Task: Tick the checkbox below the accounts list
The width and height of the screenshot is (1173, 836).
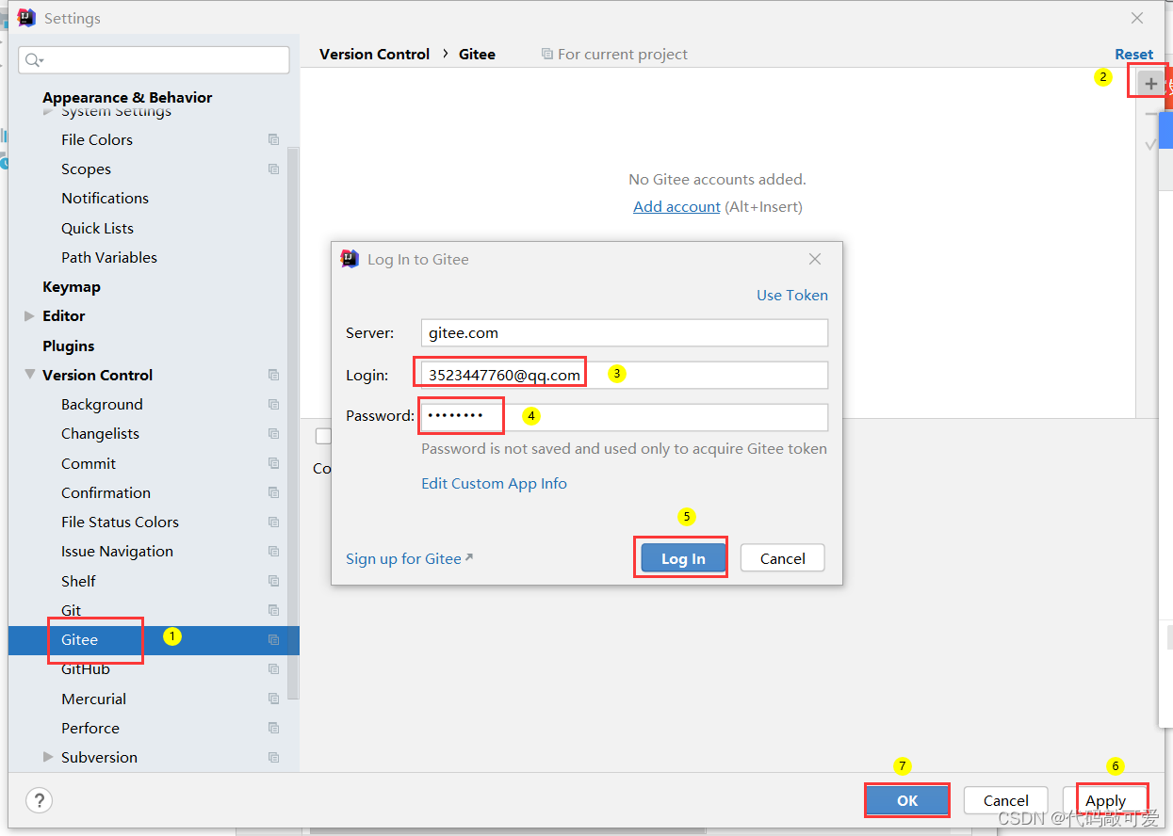Action: point(323,436)
